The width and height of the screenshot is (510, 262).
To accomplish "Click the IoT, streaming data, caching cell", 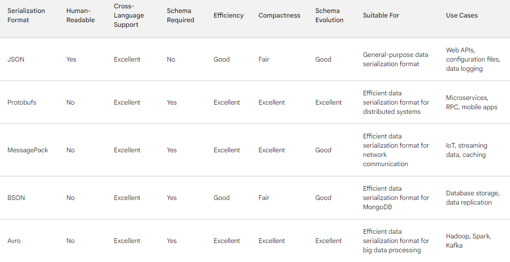I will click(x=466, y=150).
